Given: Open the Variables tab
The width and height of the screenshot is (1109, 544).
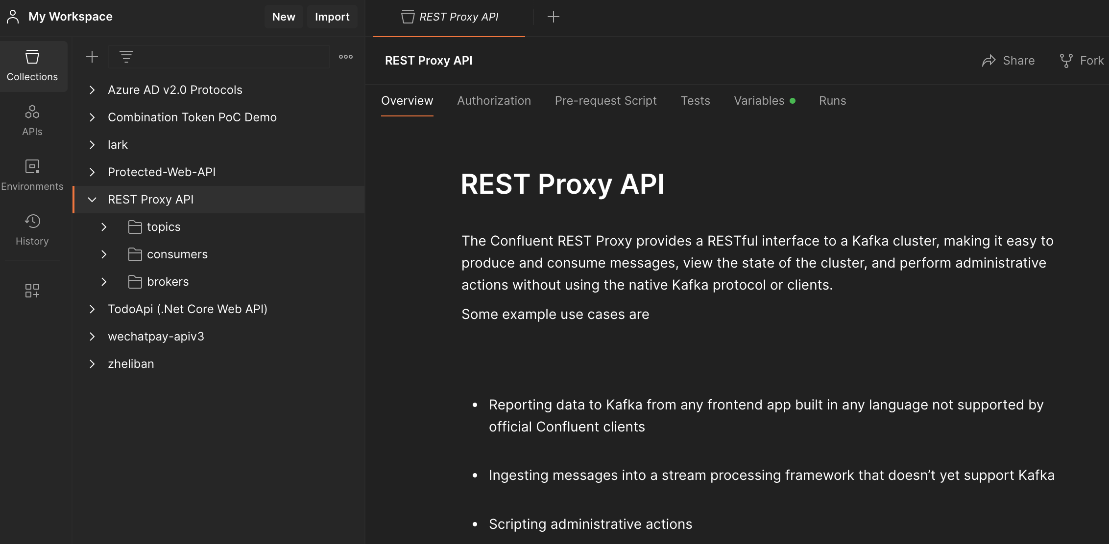Looking at the screenshot, I should tap(764, 101).
